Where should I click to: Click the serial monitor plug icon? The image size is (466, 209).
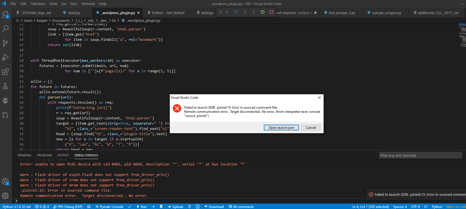(189, 207)
